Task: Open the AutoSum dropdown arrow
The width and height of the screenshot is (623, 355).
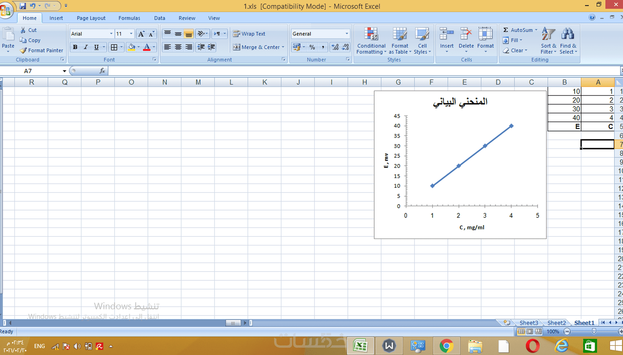Action: [x=536, y=30]
